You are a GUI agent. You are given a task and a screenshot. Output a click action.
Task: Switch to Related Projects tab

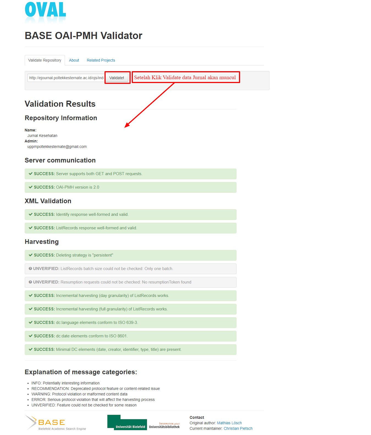click(x=101, y=60)
